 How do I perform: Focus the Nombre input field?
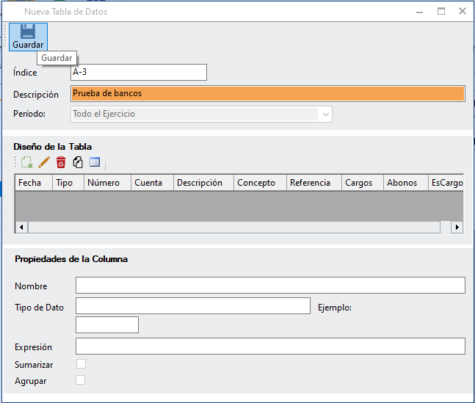(x=269, y=286)
